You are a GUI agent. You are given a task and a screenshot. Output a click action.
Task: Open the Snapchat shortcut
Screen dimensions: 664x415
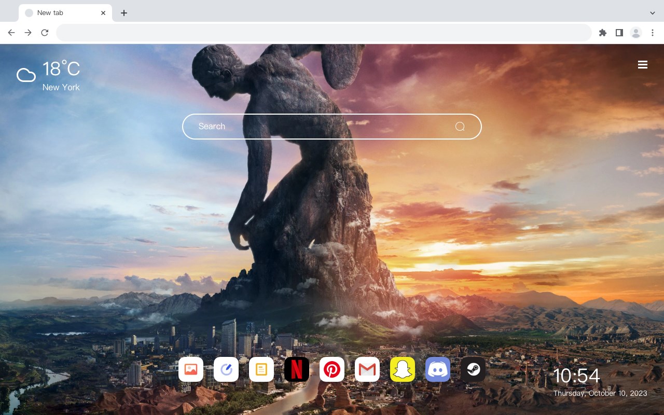coord(403,369)
